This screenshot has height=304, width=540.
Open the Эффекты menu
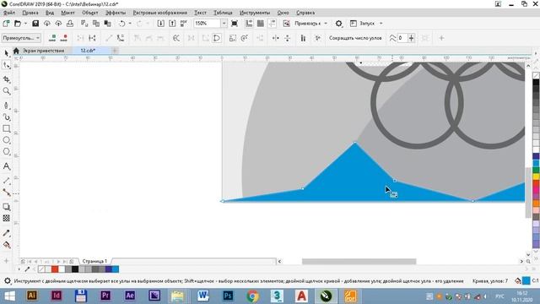click(x=116, y=13)
